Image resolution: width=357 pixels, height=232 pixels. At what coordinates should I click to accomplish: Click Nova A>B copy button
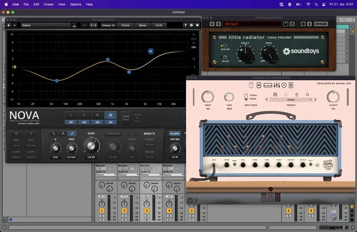[93, 25]
